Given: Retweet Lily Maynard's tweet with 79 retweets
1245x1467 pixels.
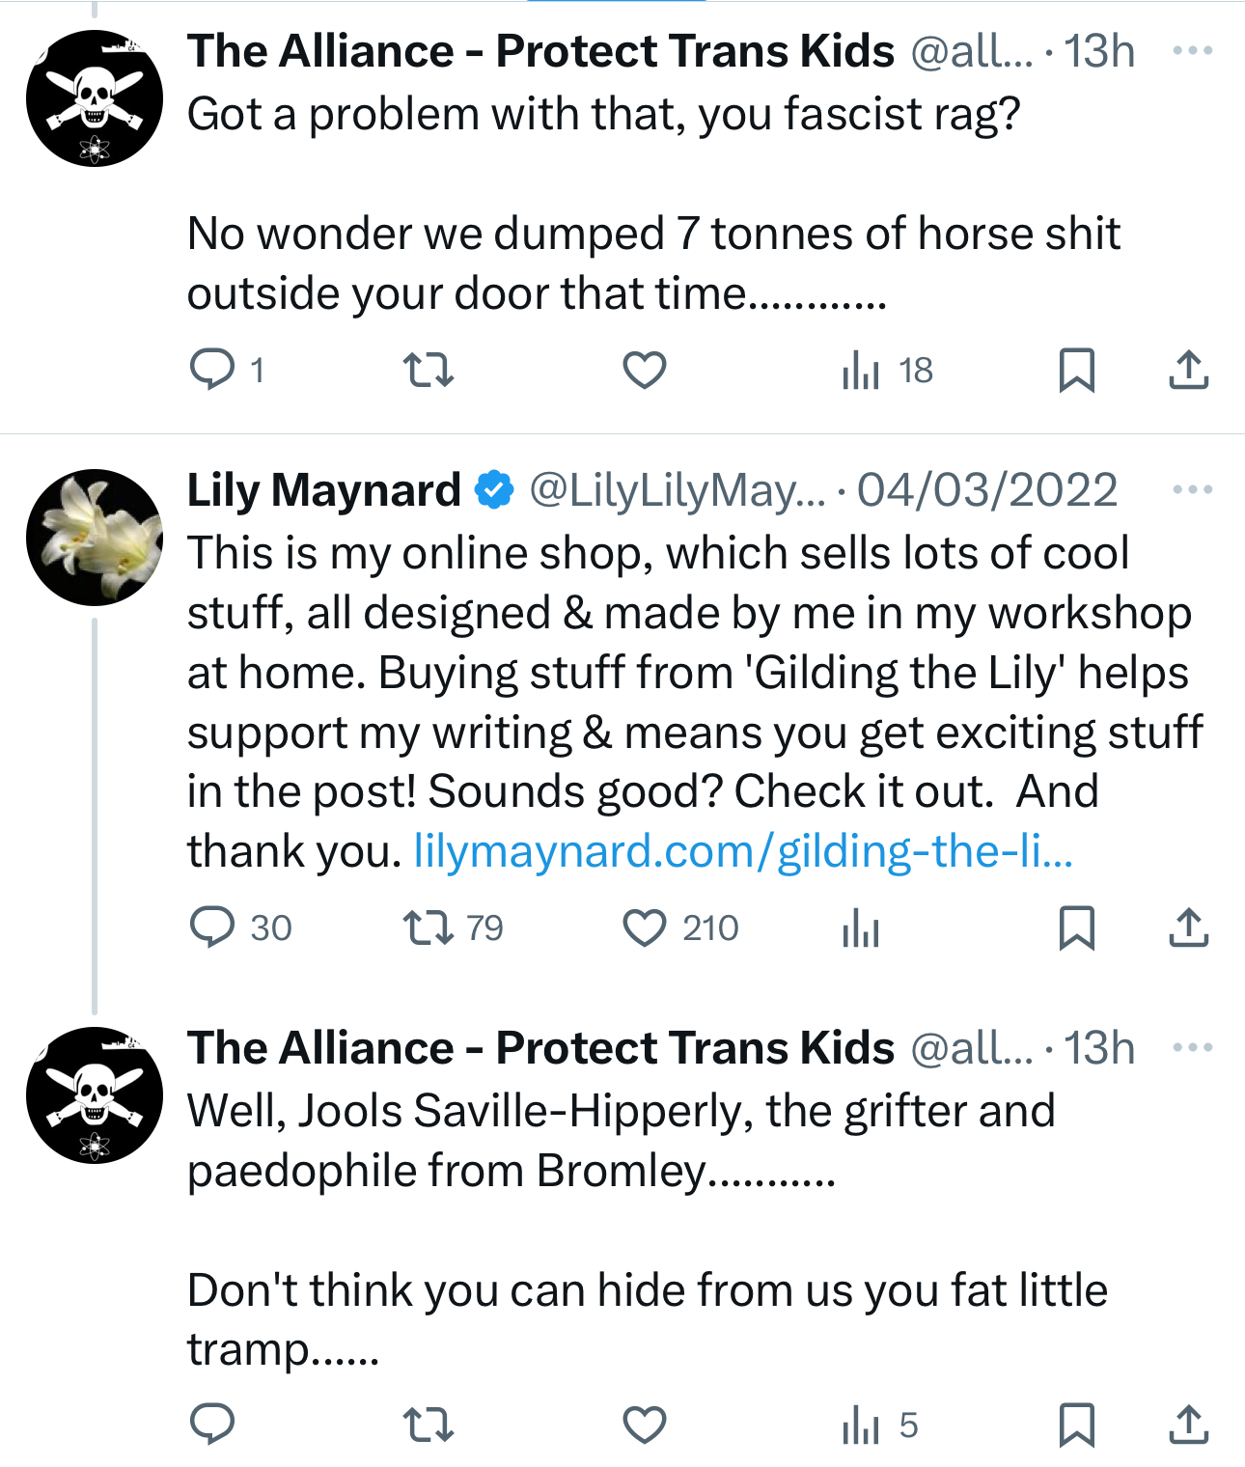Looking at the screenshot, I should point(428,927).
